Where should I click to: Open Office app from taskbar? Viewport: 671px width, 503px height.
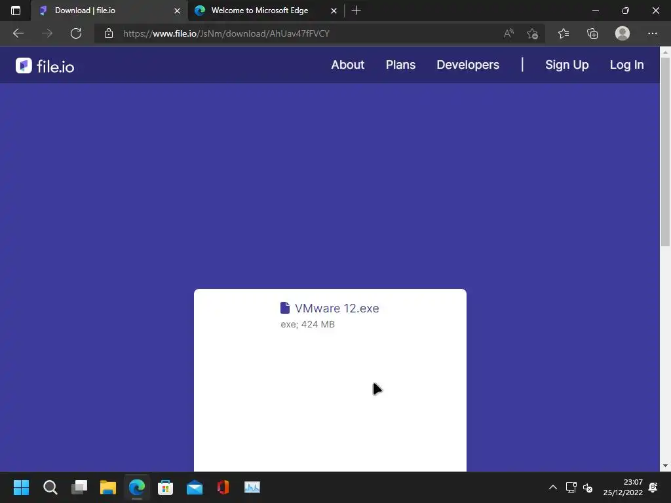(223, 487)
